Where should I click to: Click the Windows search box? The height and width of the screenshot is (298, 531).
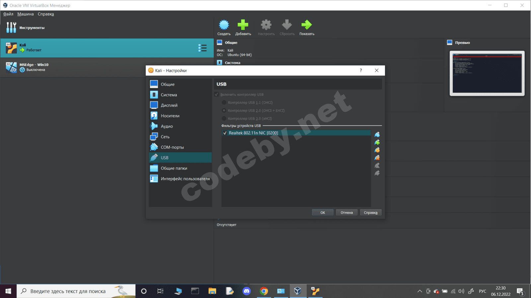point(76,291)
